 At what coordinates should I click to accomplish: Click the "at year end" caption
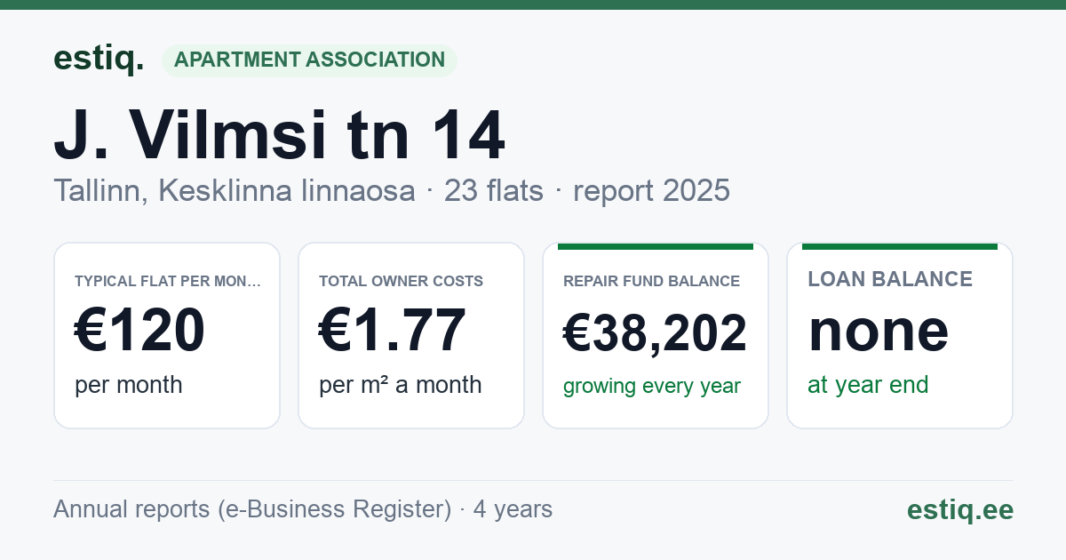pyautogui.click(x=867, y=385)
